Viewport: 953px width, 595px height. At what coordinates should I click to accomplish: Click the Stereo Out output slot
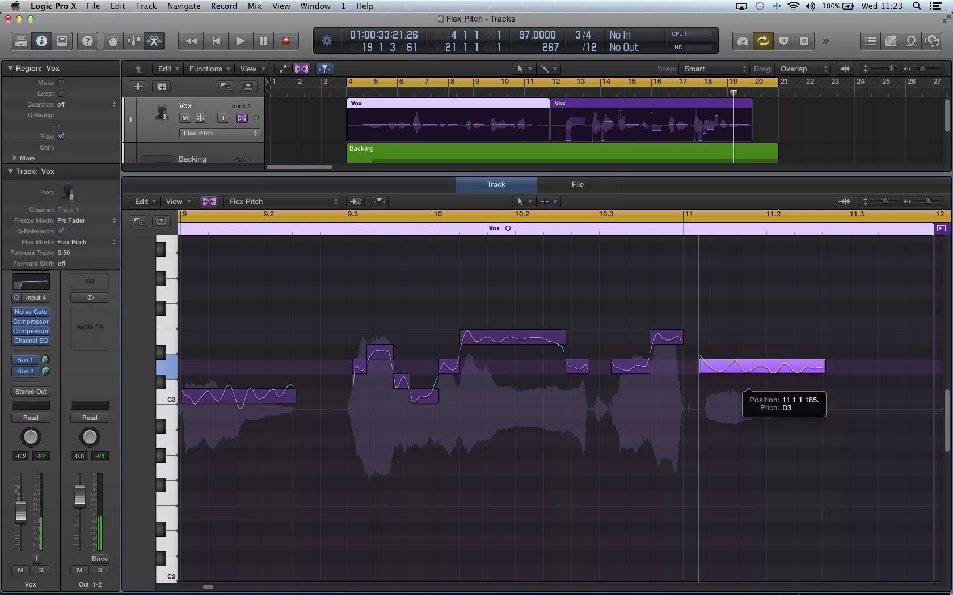pos(31,392)
